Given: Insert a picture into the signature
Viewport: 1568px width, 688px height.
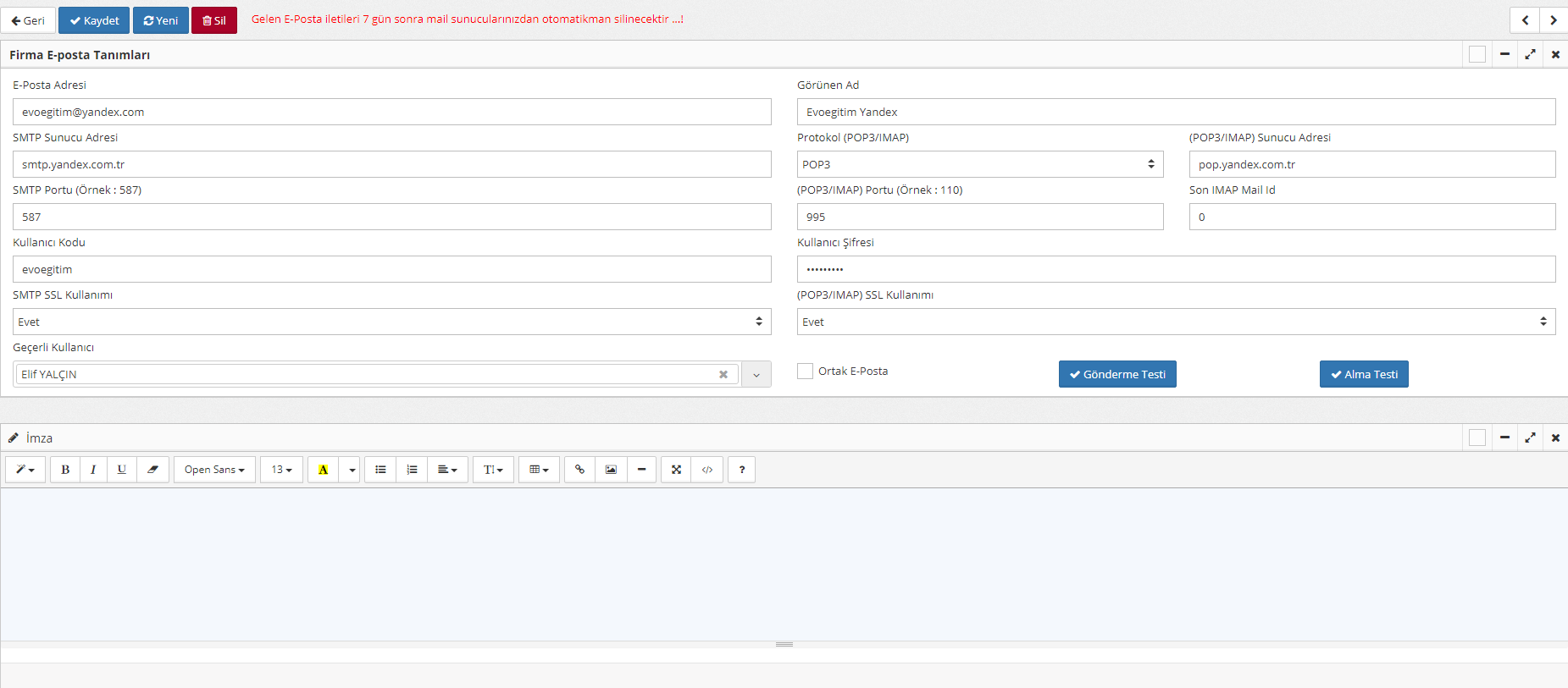Looking at the screenshot, I should (611, 470).
